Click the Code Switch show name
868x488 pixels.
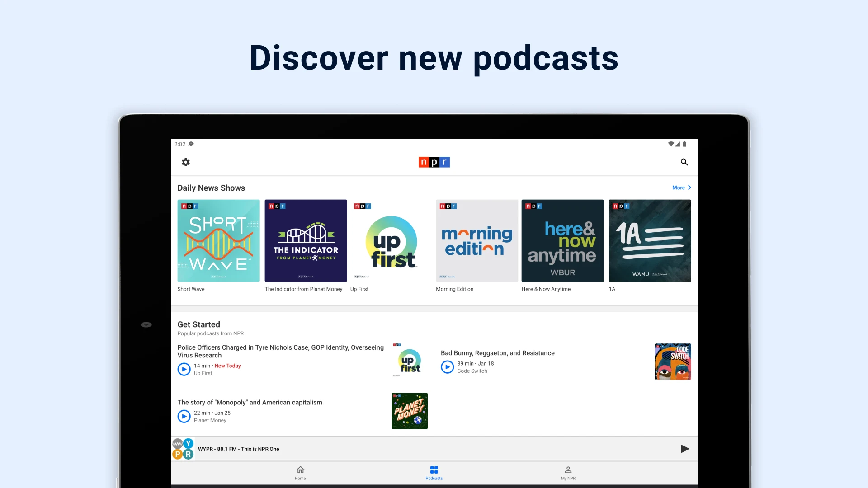tap(472, 371)
